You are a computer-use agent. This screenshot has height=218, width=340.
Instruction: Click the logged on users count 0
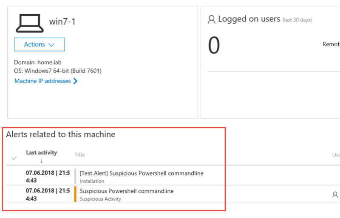pos(214,46)
